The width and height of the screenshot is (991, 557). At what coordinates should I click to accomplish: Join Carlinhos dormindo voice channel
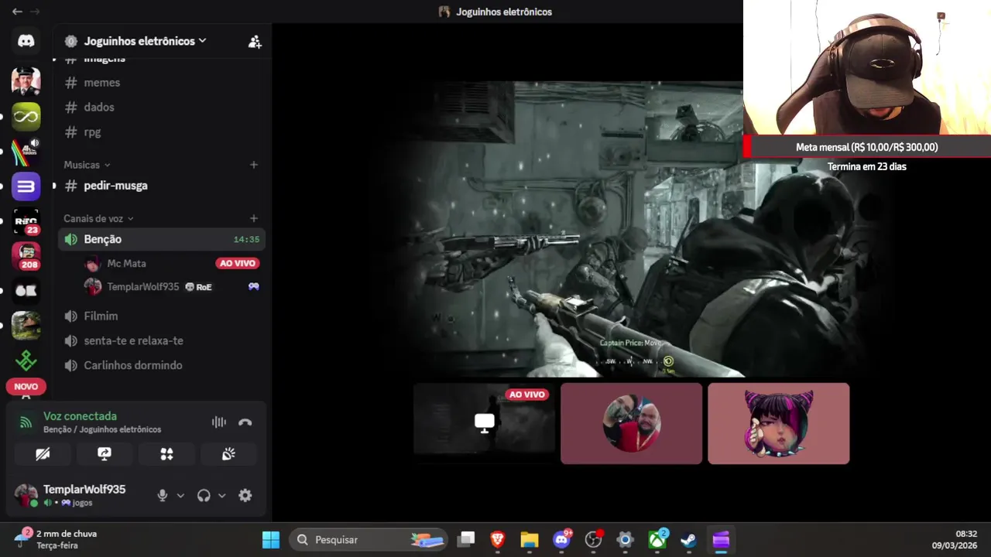(x=162, y=365)
